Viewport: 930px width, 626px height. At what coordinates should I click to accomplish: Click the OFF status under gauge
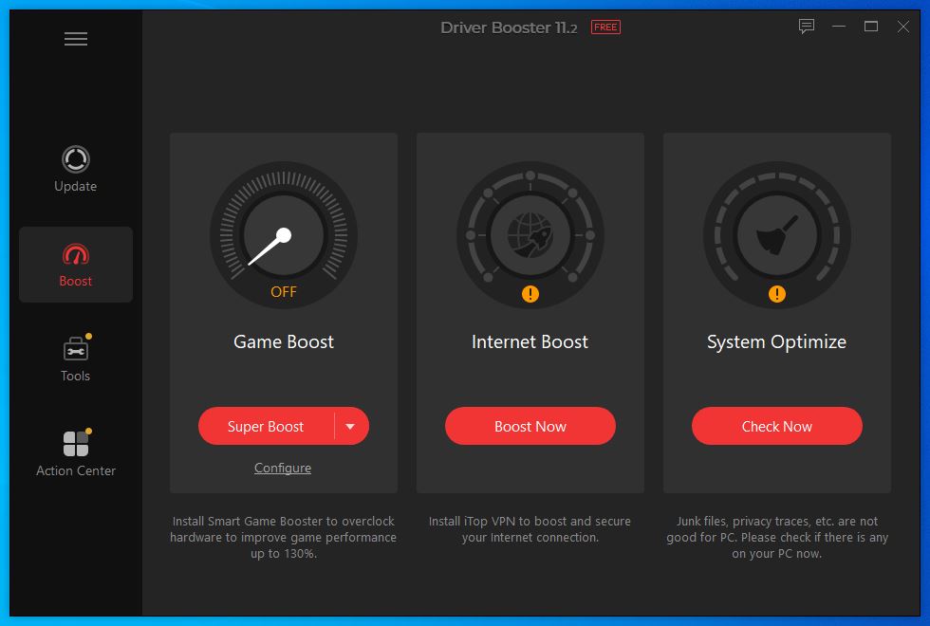coord(284,292)
